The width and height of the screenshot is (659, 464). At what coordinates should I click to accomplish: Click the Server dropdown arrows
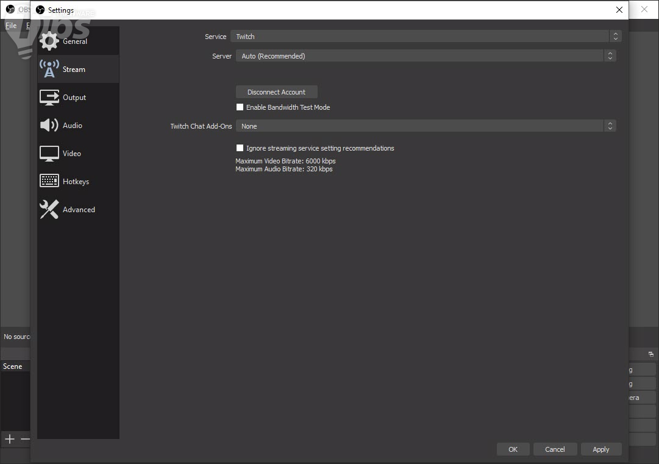610,56
